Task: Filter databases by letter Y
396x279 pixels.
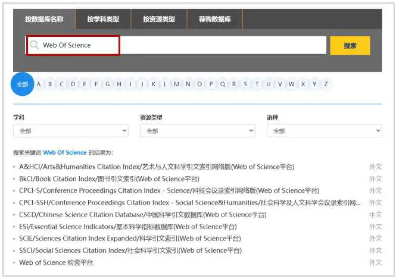Action: pyautogui.click(x=314, y=84)
